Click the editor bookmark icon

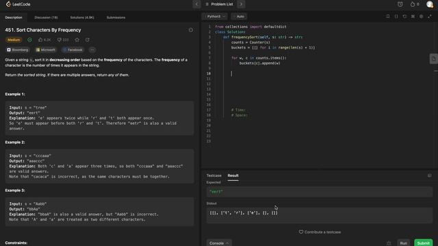coord(388,16)
